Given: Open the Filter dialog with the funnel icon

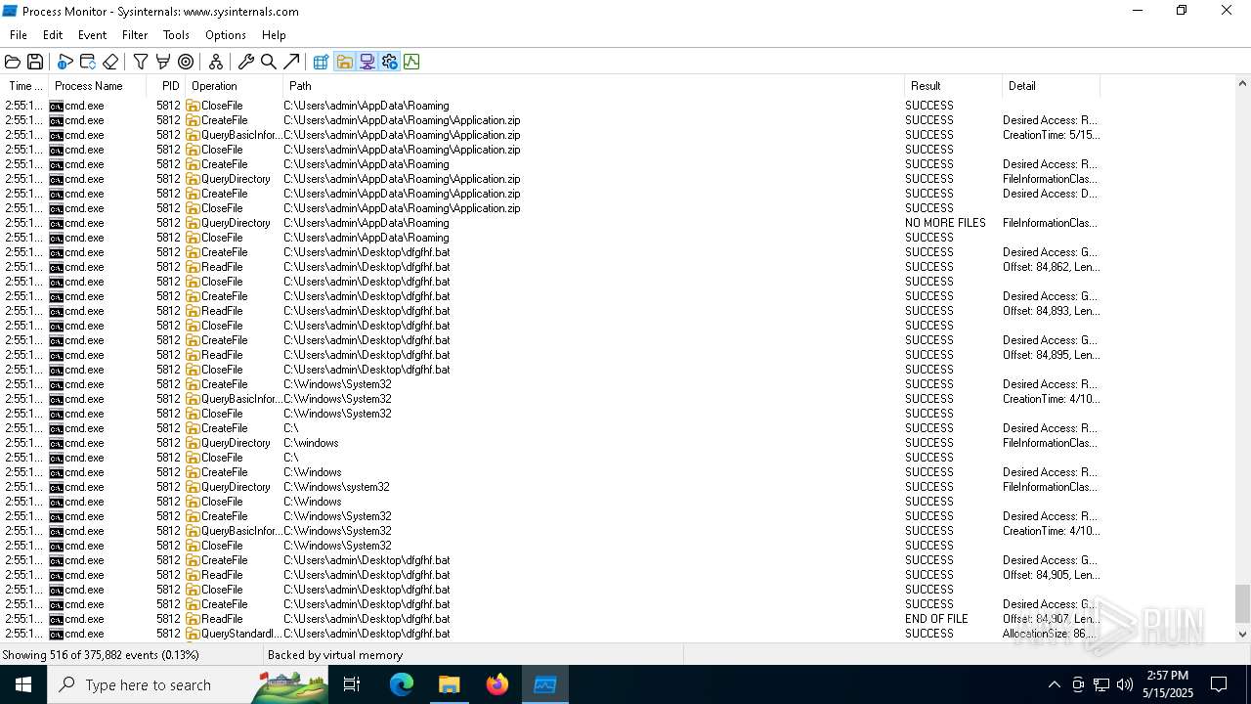Looking at the screenshot, I should tap(141, 62).
